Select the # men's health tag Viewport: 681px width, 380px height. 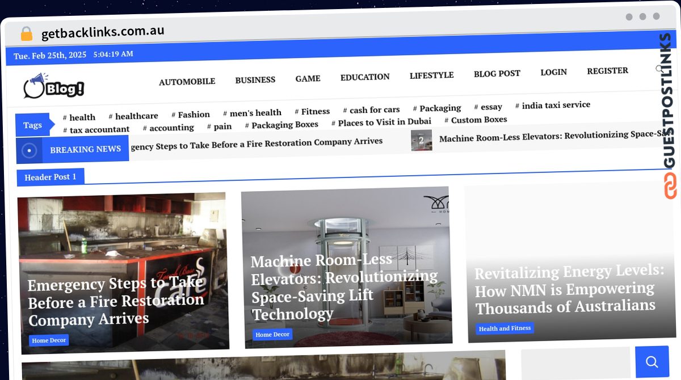[252, 113]
